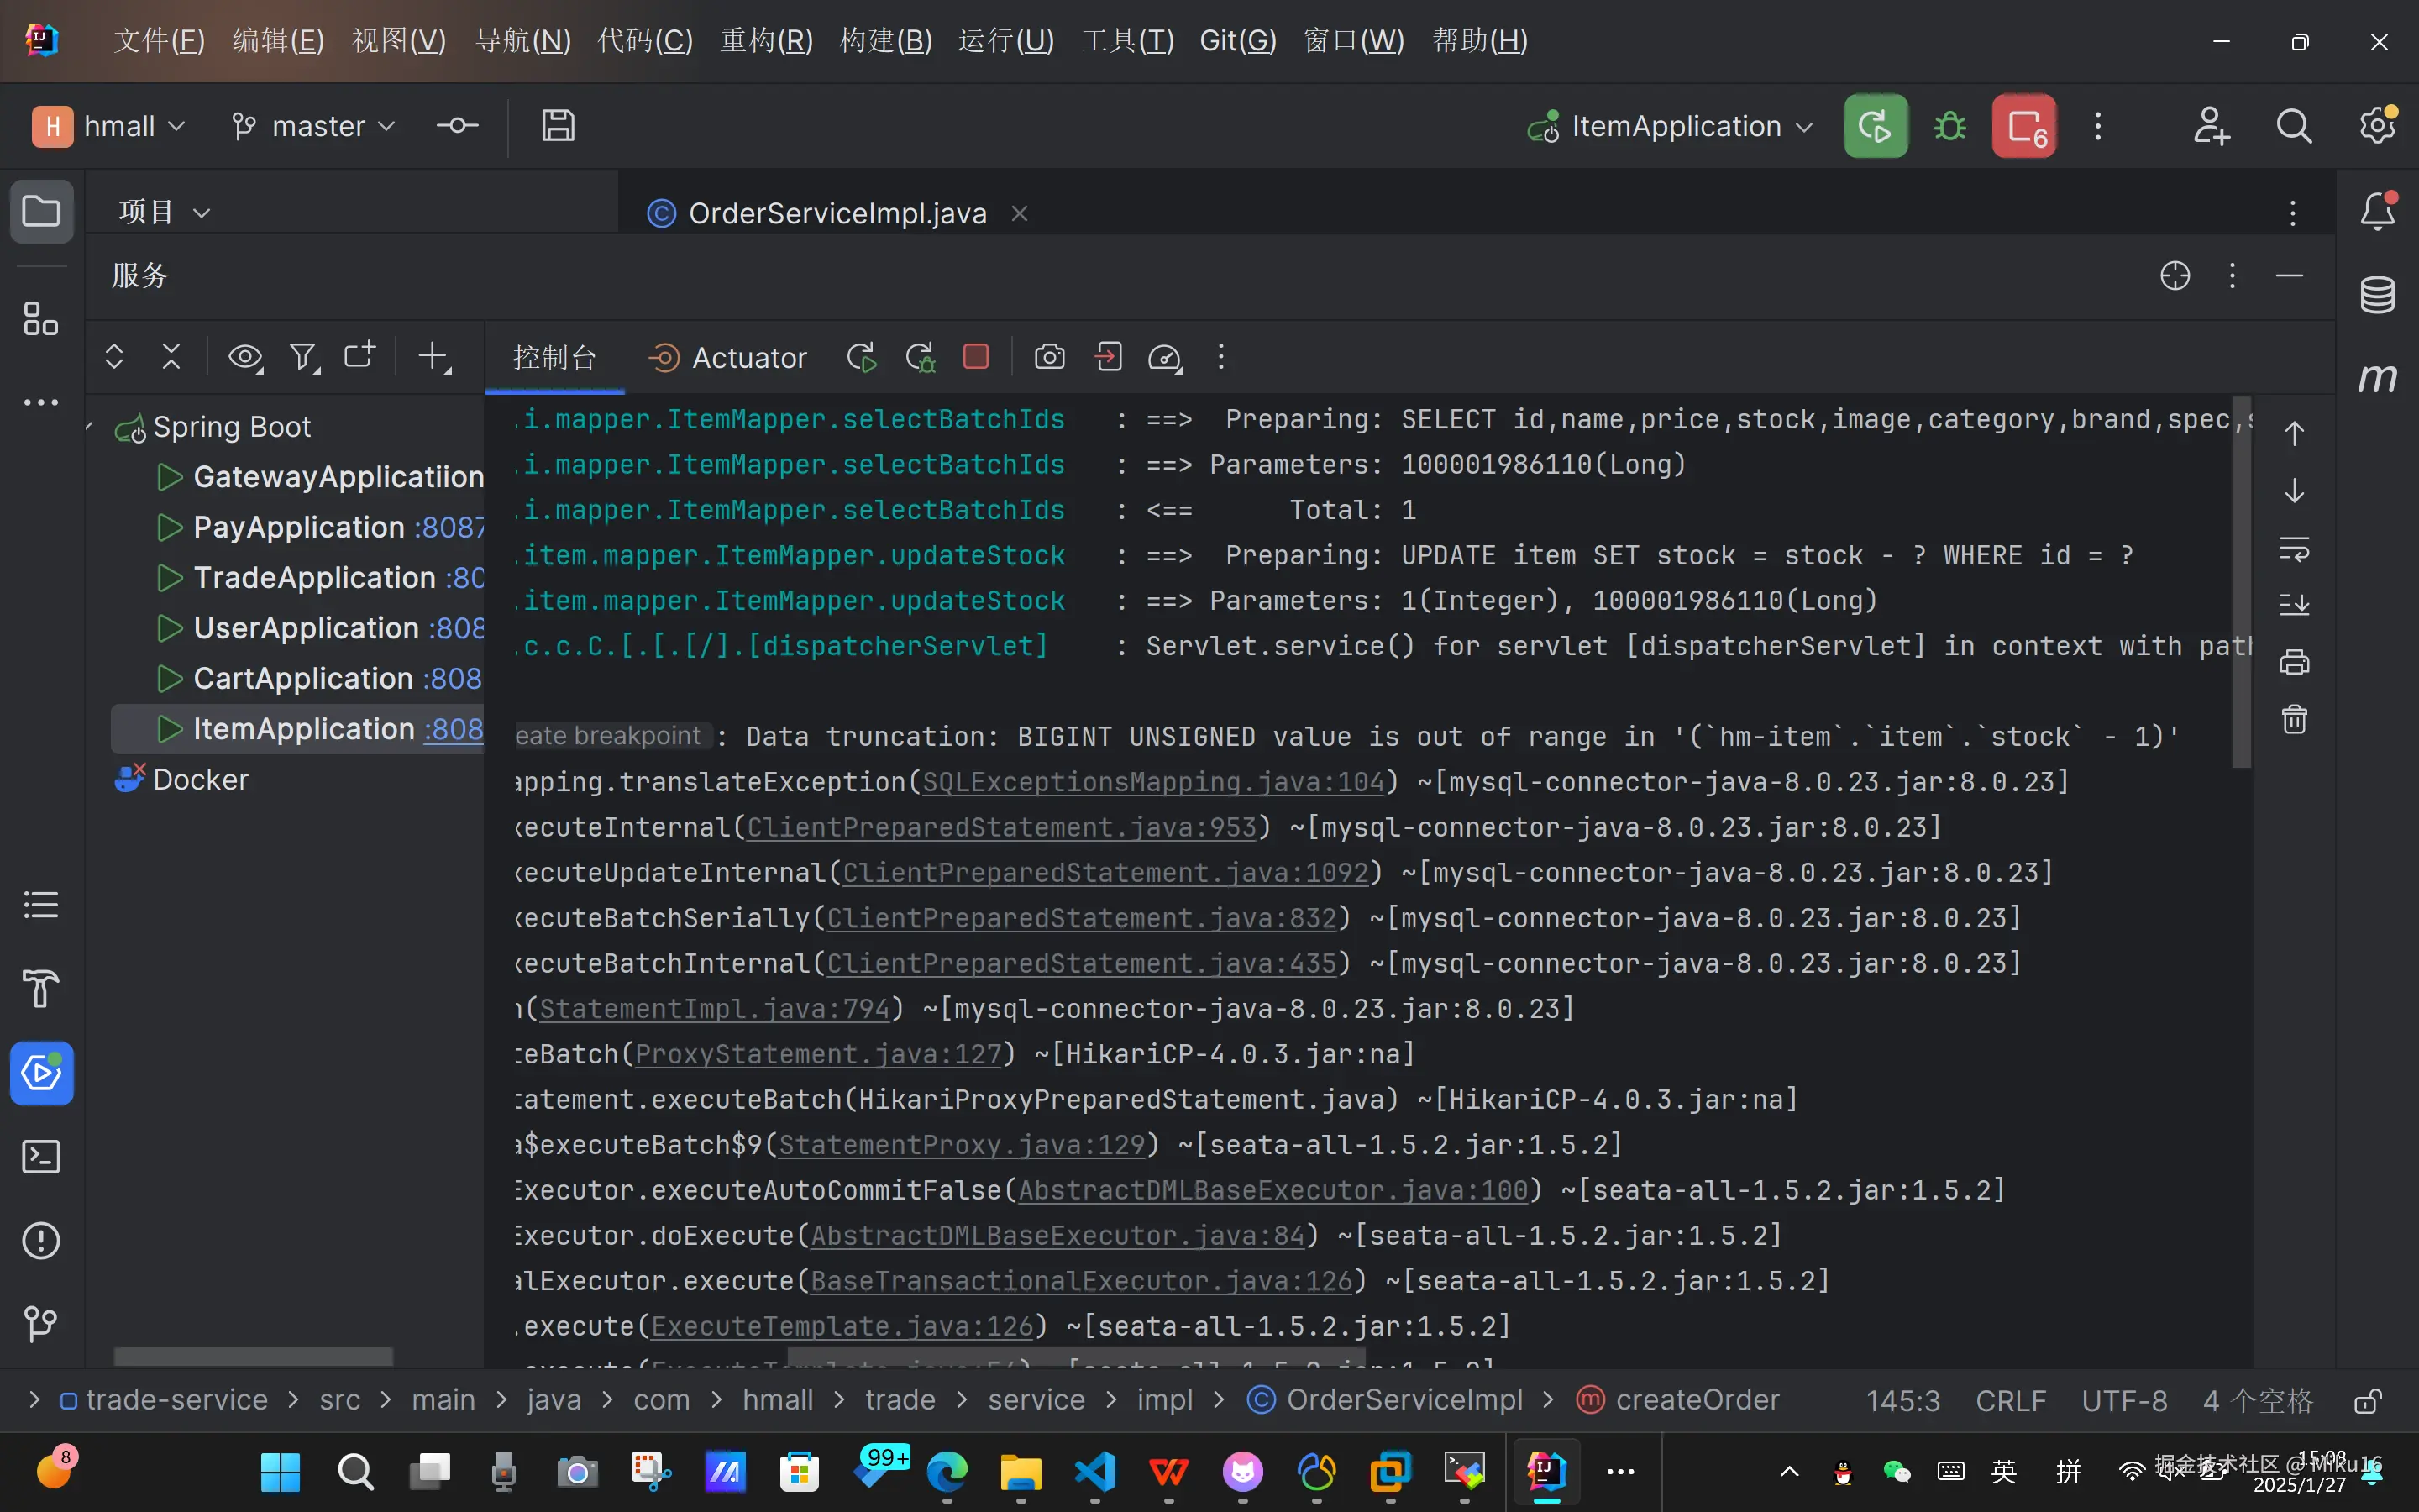Click the thread dump camera icon
The image size is (2419, 1512).
coord(1048,357)
